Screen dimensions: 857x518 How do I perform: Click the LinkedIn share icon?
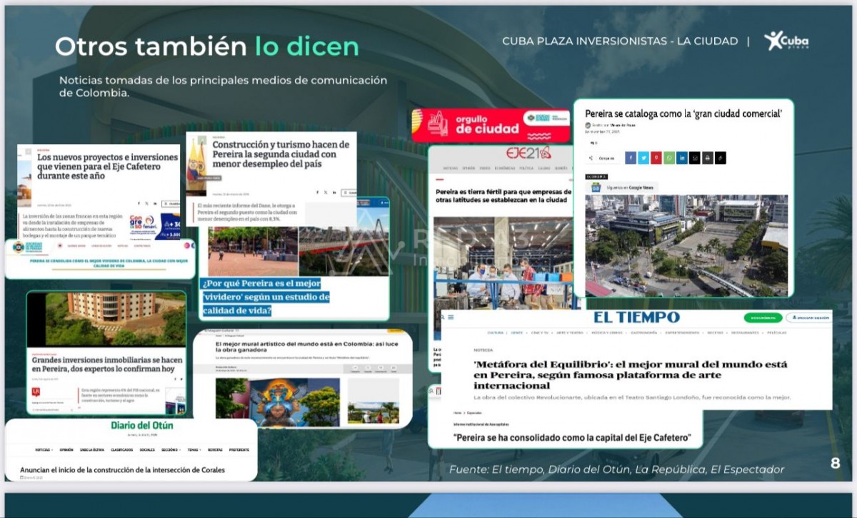pyautogui.click(x=682, y=158)
